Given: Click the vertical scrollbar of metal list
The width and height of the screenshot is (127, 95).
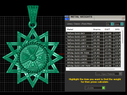Looking at the screenshot, I should pyautogui.click(x=123, y=37).
